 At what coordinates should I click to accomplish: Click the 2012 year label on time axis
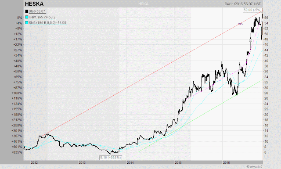[x=34, y=163]
